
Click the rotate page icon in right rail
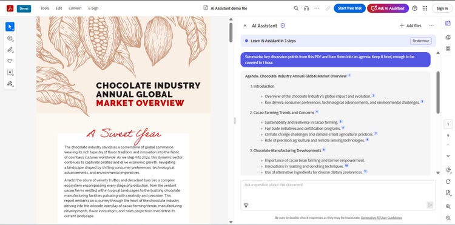tap(448, 181)
